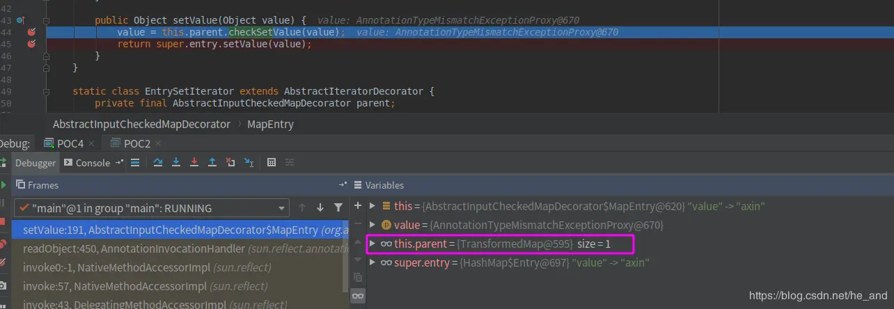Open the View Breakpoints icon in sidebar

pyautogui.click(x=3, y=244)
